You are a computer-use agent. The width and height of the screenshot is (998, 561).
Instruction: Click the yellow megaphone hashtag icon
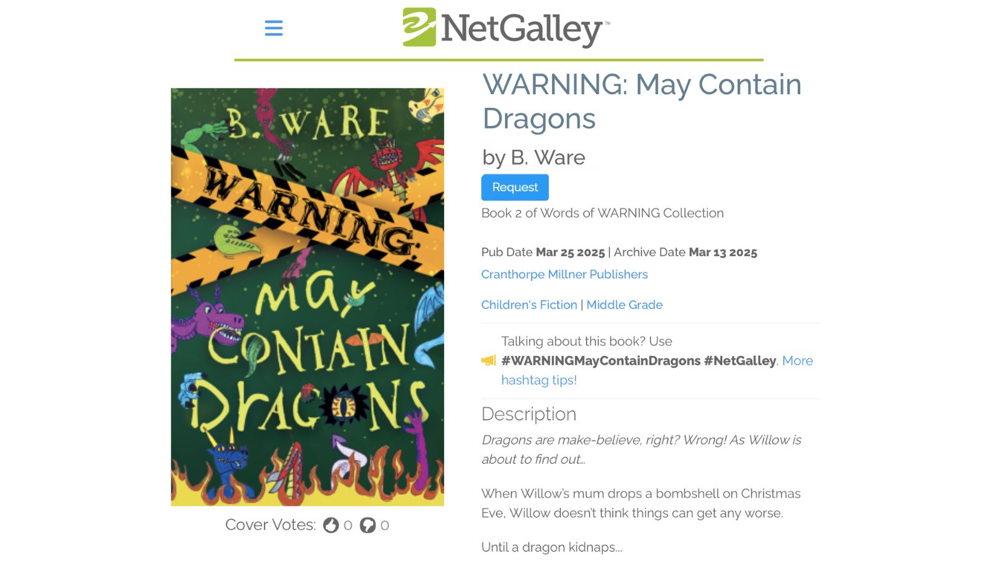(x=488, y=360)
